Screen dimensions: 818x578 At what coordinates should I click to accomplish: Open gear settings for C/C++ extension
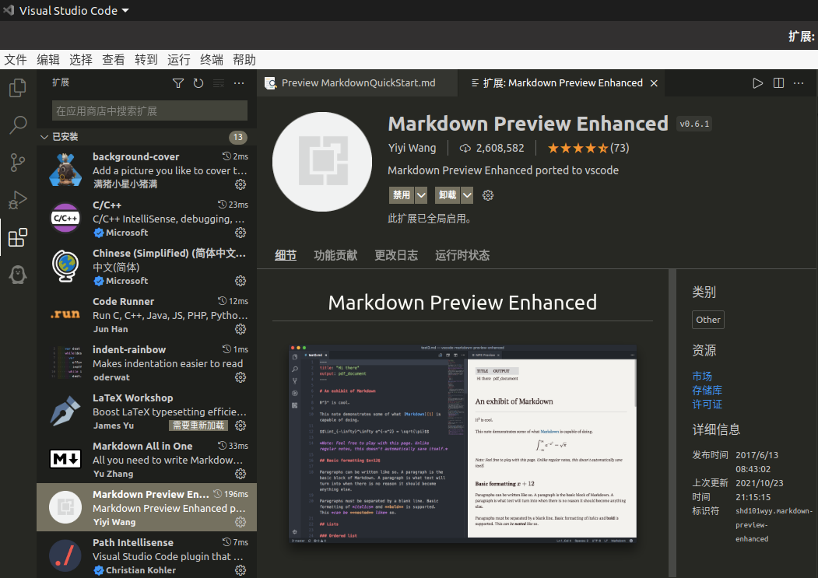[240, 233]
